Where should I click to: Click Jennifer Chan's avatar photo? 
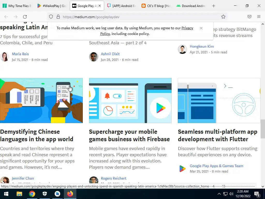coord(5,180)
